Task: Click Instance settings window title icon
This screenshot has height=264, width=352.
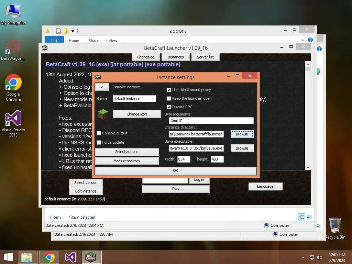Action: [x=98, y=77]
